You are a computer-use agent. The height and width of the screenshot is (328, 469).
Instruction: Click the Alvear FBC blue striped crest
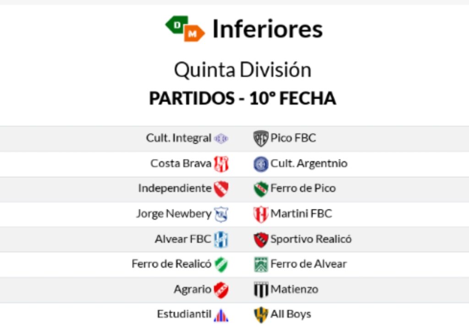tap(221, 240)
